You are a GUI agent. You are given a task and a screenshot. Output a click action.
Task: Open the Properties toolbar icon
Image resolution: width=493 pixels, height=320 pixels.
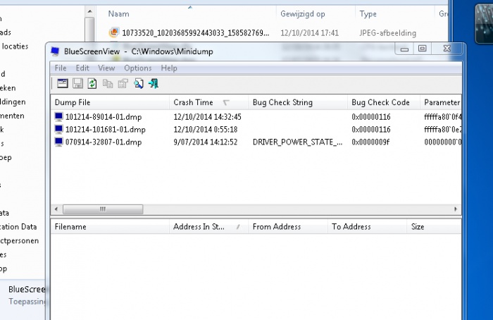click(123, 84)
